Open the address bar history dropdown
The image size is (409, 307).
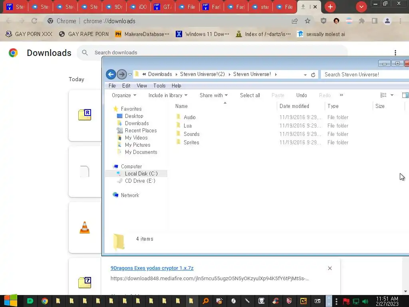click(x=305, y=75)
